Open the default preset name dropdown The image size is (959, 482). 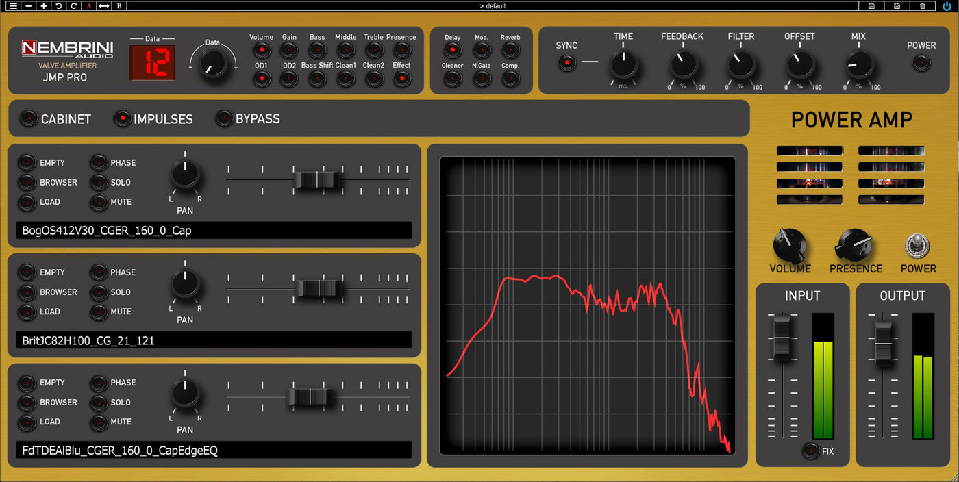(x=493, y=6)
